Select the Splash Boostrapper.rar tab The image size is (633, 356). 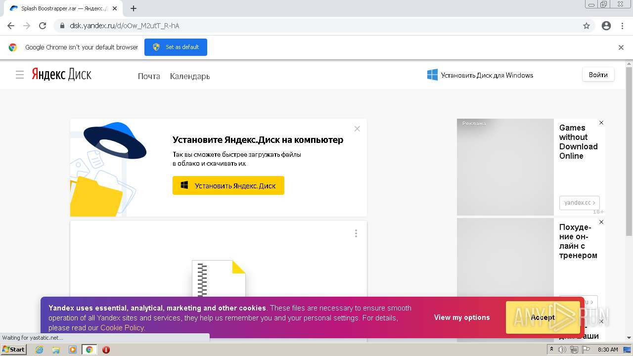pyautogui.click(x=63, y=8)
